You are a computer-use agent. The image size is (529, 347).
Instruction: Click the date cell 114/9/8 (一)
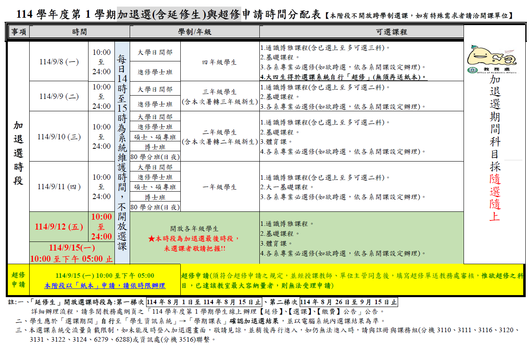(x=59, y=62)
